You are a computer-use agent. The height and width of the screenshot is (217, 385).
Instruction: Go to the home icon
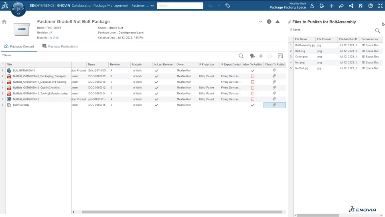(4, 22)
